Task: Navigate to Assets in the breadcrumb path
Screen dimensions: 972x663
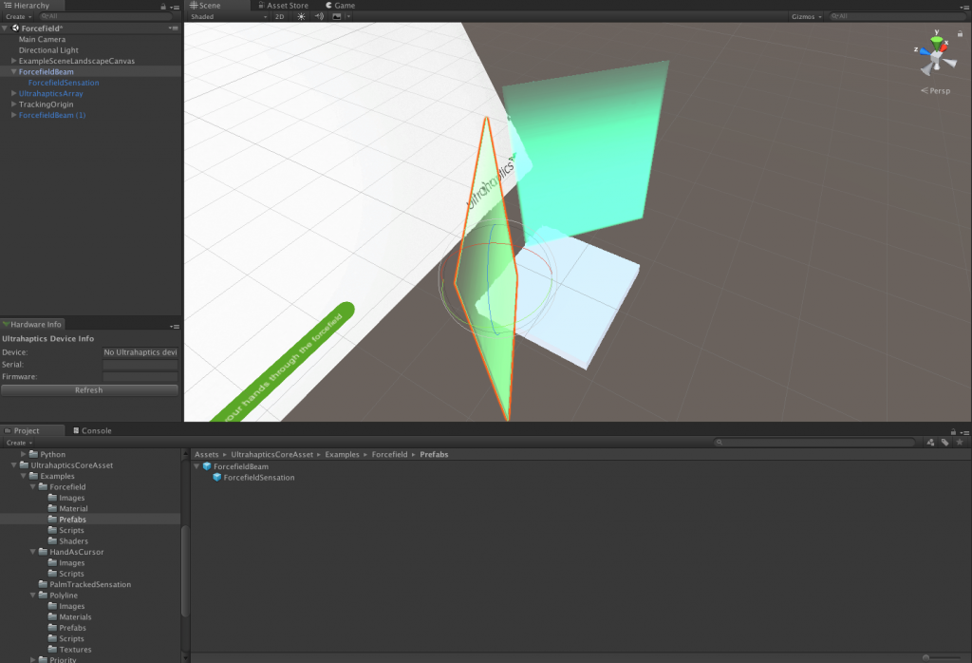Action: click(x=206, y=455)
